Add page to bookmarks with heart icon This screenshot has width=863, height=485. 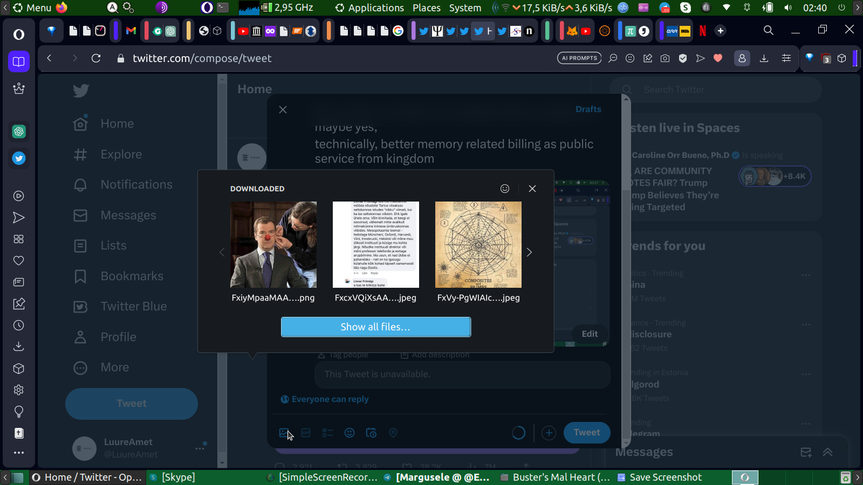[x=718, y=58]
